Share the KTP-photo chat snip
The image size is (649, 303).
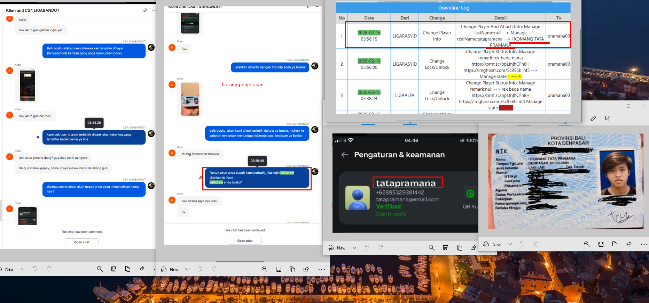tap(306, 269)
